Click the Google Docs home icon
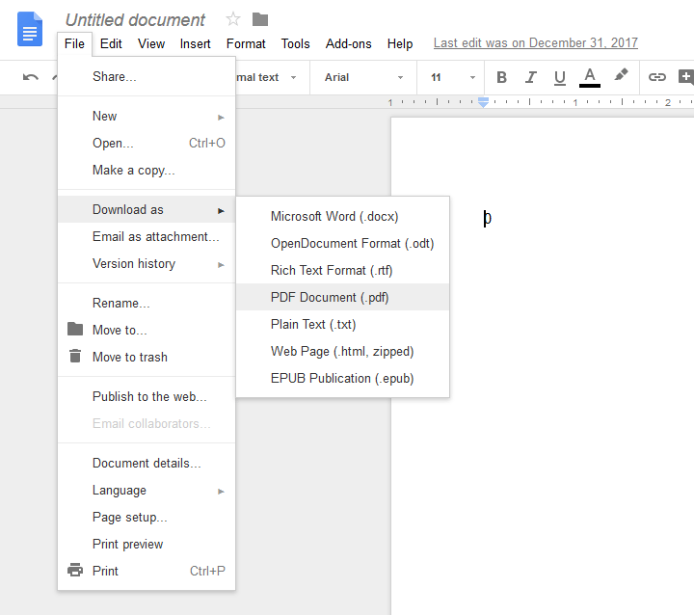 pos(30,29)
